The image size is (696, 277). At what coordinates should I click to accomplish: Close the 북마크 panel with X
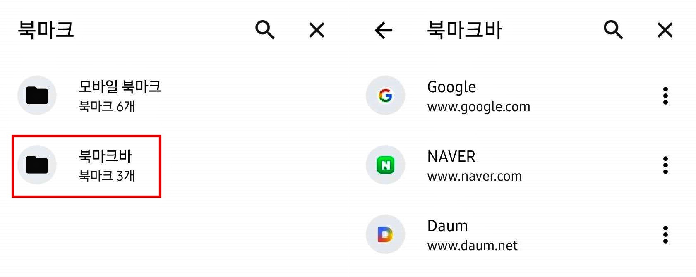tap(317, 30)
